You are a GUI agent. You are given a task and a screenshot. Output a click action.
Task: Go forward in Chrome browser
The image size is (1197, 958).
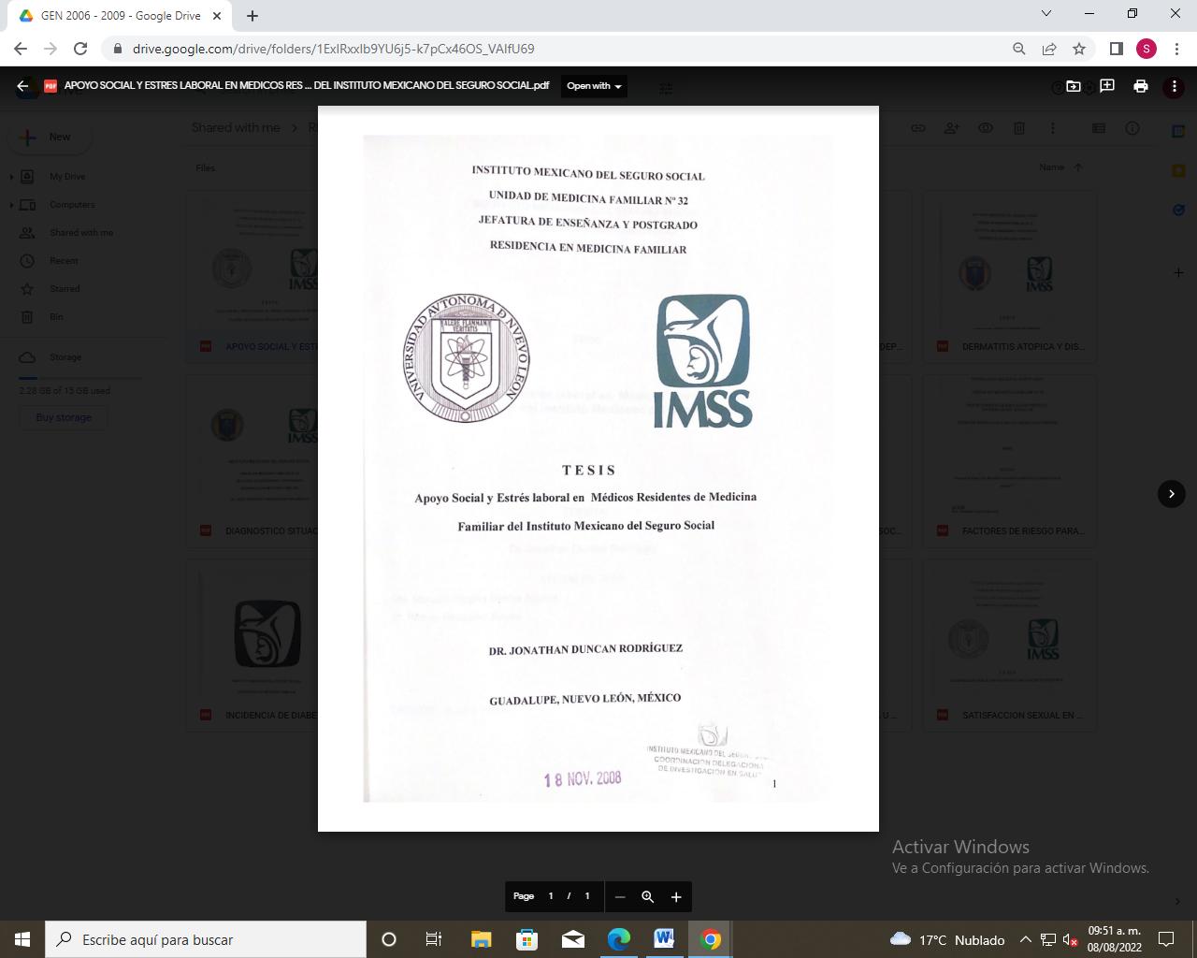(50, 49)
